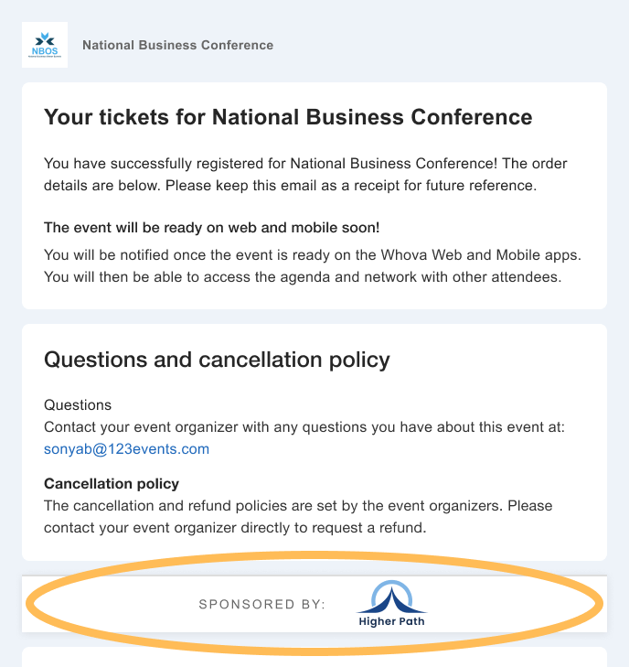Viewport: 629px width, 667px height.
Task: Click the 'successfully registered' confirmation paragraph
Action: pos(305,175)
